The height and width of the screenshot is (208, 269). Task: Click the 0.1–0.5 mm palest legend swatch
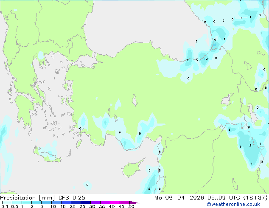pyautogui.click(x=7, y=202)
